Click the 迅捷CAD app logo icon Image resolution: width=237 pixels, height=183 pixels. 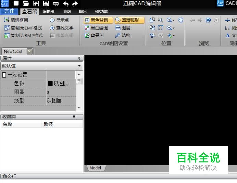pyautogui.click(x=4, y=3)
